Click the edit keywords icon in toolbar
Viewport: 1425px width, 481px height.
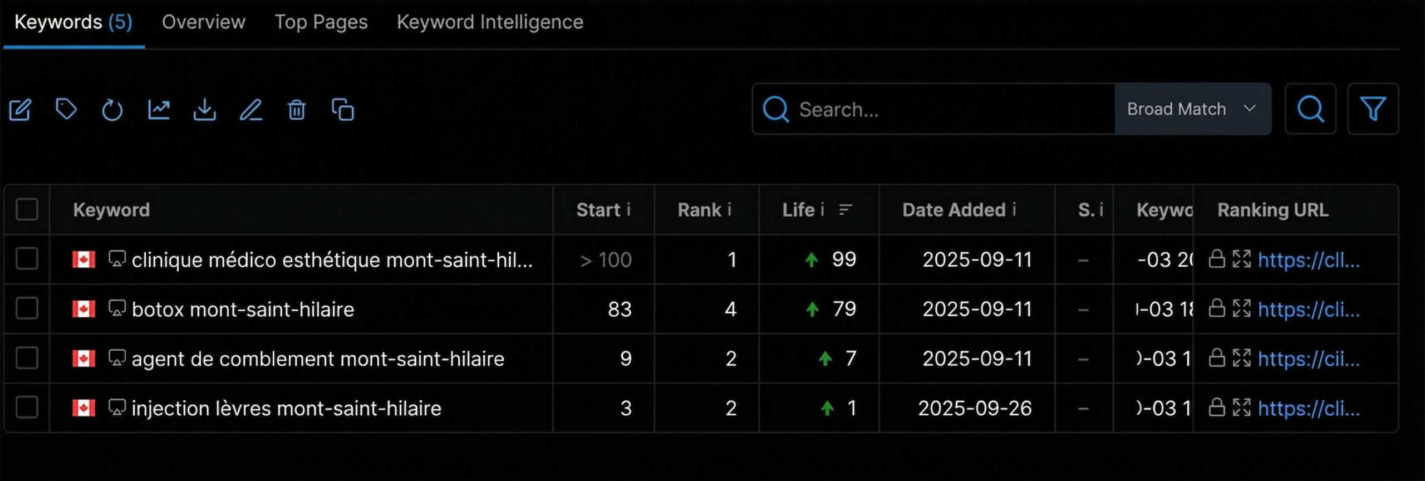pyautogui.click(x=21, y=110)
